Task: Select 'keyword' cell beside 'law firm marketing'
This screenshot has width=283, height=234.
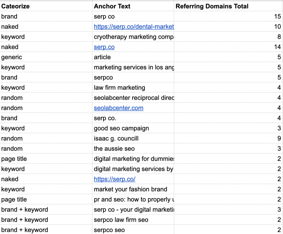Action: click(x=46, y=88)
